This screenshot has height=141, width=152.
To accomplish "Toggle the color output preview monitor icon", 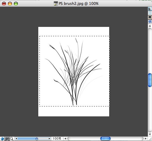I will [x=150, y=17].
